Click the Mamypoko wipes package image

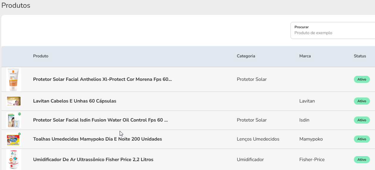[14, 139]
